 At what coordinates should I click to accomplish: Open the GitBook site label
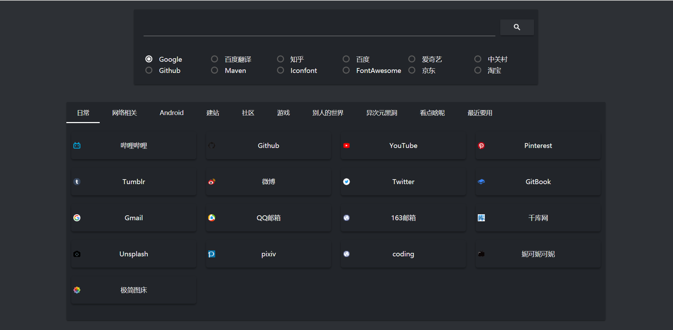538,182
